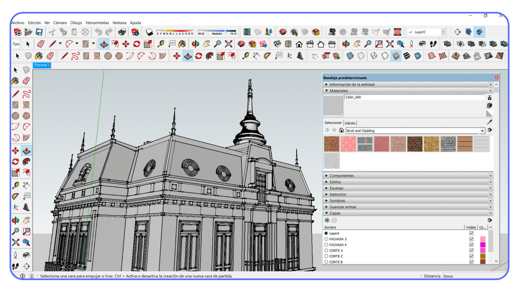519x292 pixels.
Task: Open the Cámara menu
Action: (x=60, y=23)
